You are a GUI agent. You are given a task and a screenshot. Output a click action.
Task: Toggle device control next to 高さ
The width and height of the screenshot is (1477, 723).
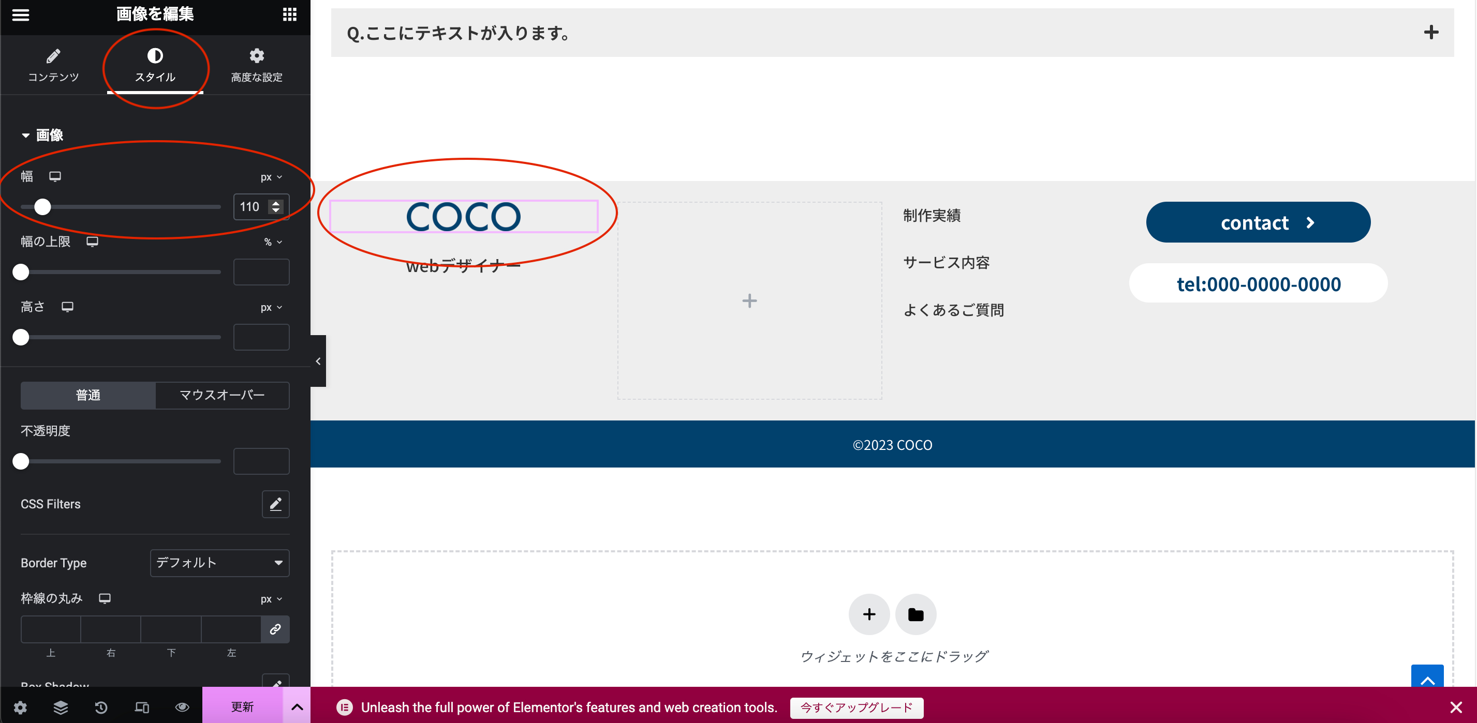68,307
